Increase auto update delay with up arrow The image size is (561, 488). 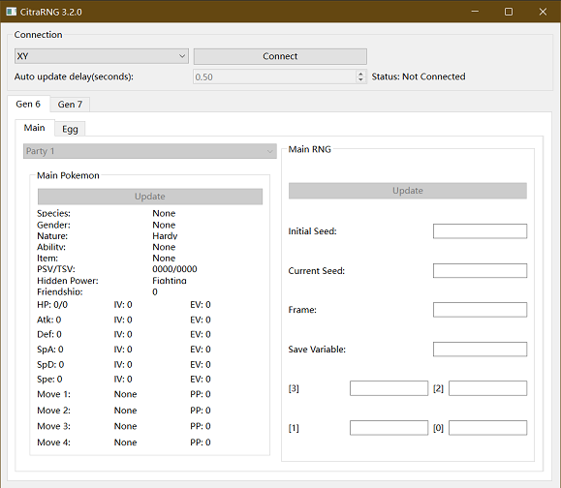click(360, 74)
